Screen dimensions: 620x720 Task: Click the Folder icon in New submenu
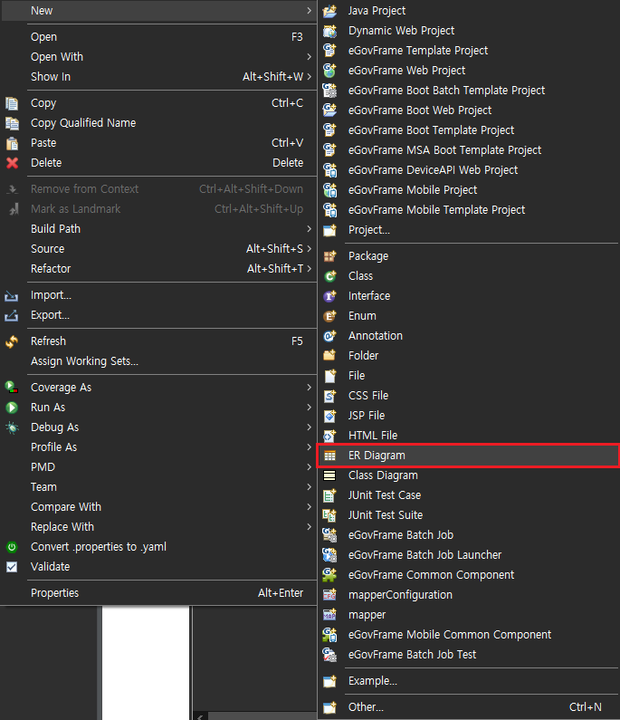click(329, 355)
